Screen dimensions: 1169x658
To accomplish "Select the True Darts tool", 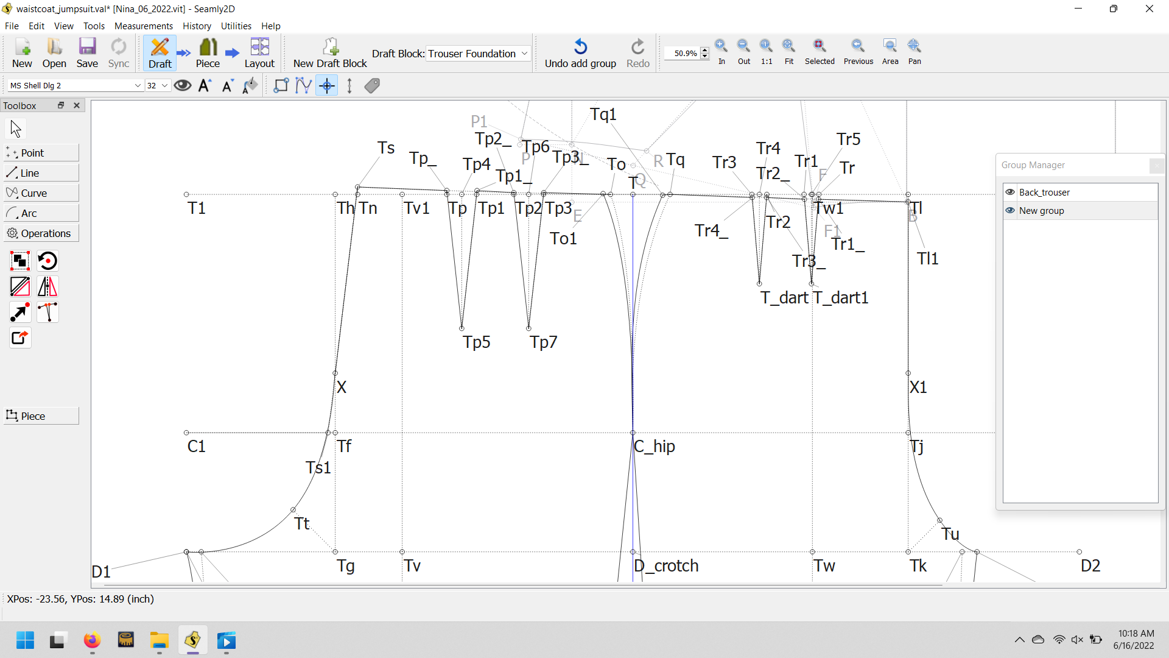I will [47, 312].
